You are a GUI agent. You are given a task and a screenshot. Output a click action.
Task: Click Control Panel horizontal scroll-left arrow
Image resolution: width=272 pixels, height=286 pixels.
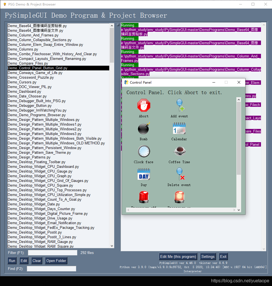coord(128,210)
